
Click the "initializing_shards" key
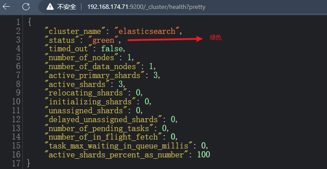point(90,102)
